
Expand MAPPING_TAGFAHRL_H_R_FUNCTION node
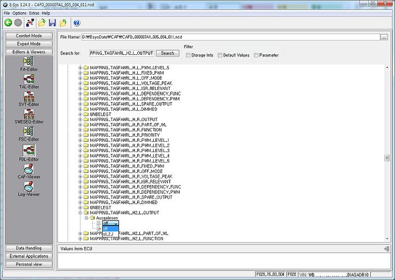pos(80,130)
